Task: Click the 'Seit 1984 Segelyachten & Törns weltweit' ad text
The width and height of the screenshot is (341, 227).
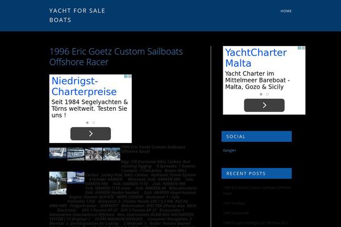Action: click(90, 108)
